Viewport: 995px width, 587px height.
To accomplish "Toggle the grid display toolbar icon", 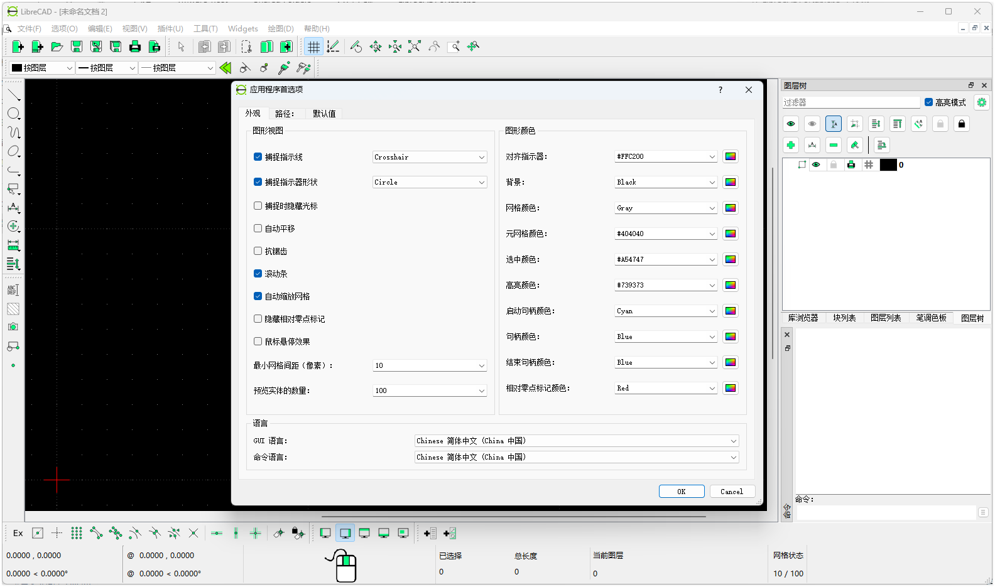I will (313, 46).
